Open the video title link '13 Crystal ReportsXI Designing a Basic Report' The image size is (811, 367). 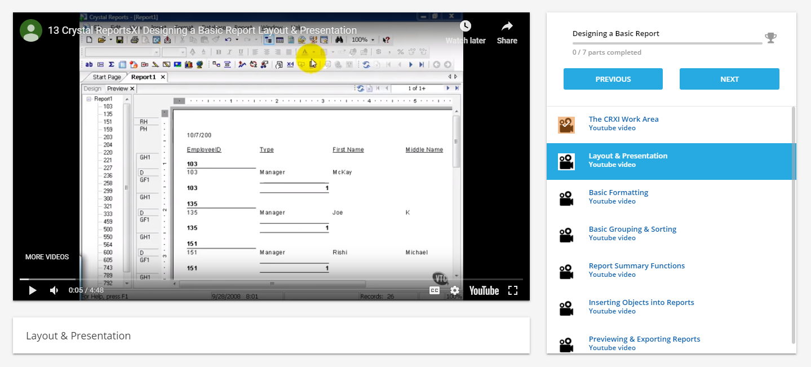tap(202, 30)
